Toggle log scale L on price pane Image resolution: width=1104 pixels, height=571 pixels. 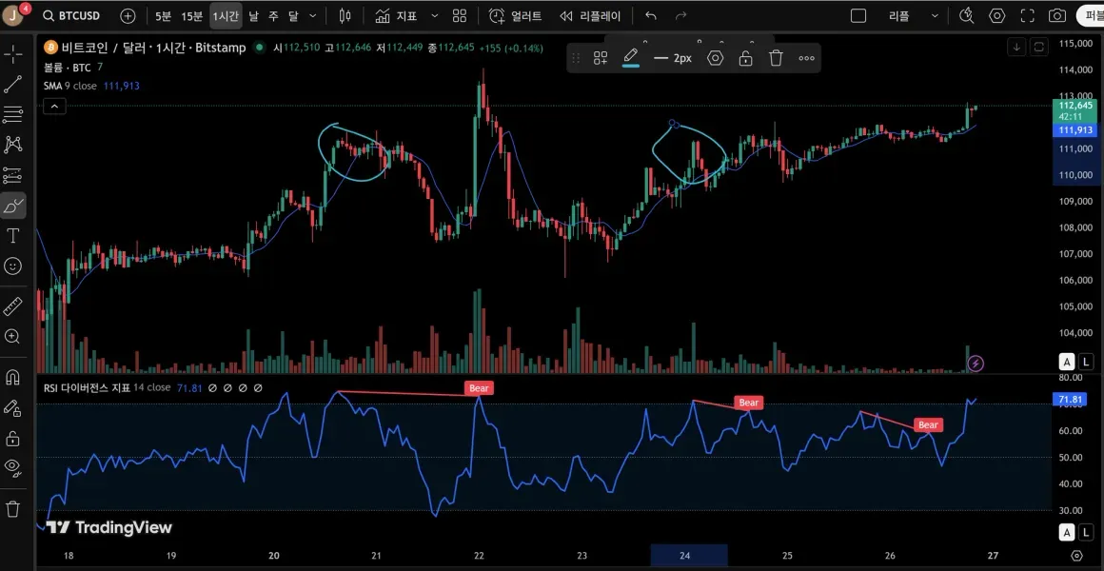pyautogui.click(x=1086, y=363)
